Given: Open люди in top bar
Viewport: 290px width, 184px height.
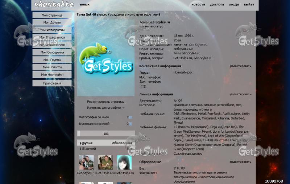Looking at the screenshot, I should [x=234, y=4].
